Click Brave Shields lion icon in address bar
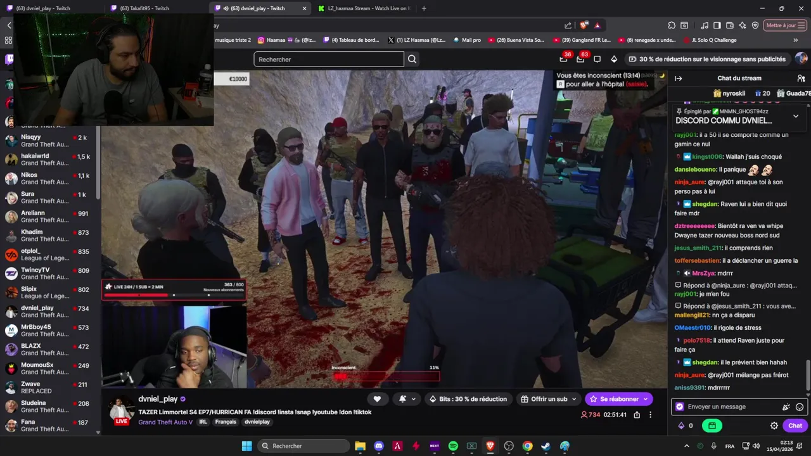811x456 pixels. (584, 25)
